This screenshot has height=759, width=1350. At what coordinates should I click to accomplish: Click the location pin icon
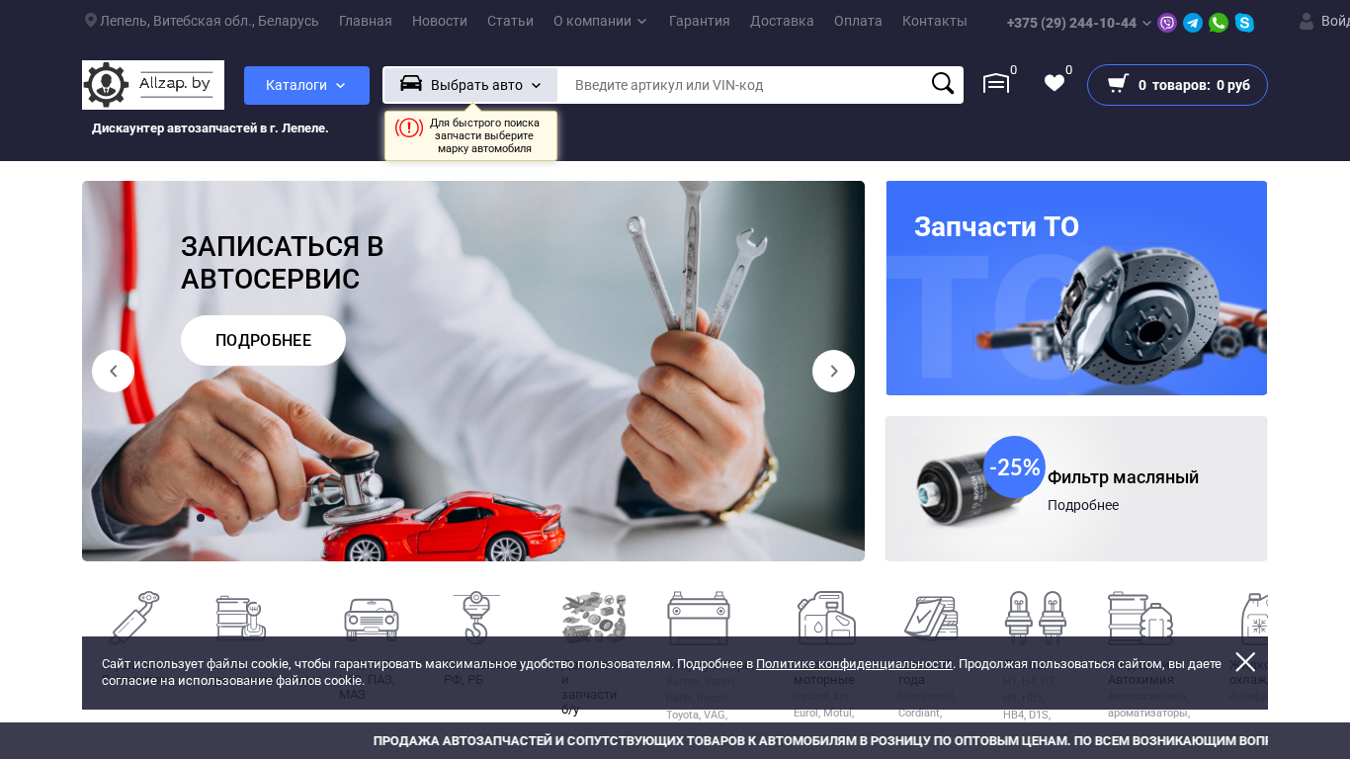pyautogui.click(x=91, y=21)
